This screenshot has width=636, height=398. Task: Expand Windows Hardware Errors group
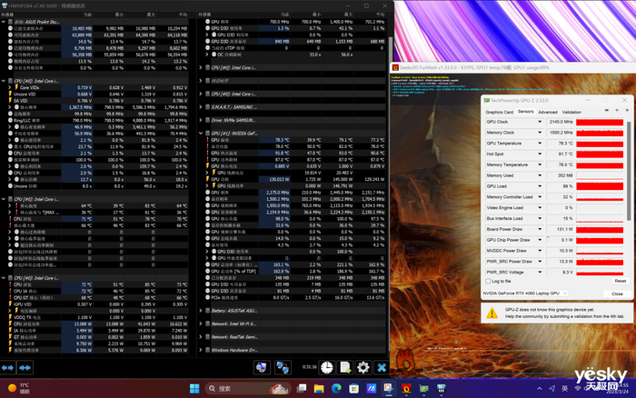pos(201,350)
